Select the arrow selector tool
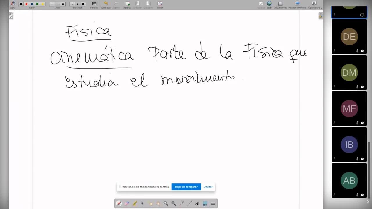Image resolution: width=372 pixels, height=209 pixels. click(x=142, y=203)
